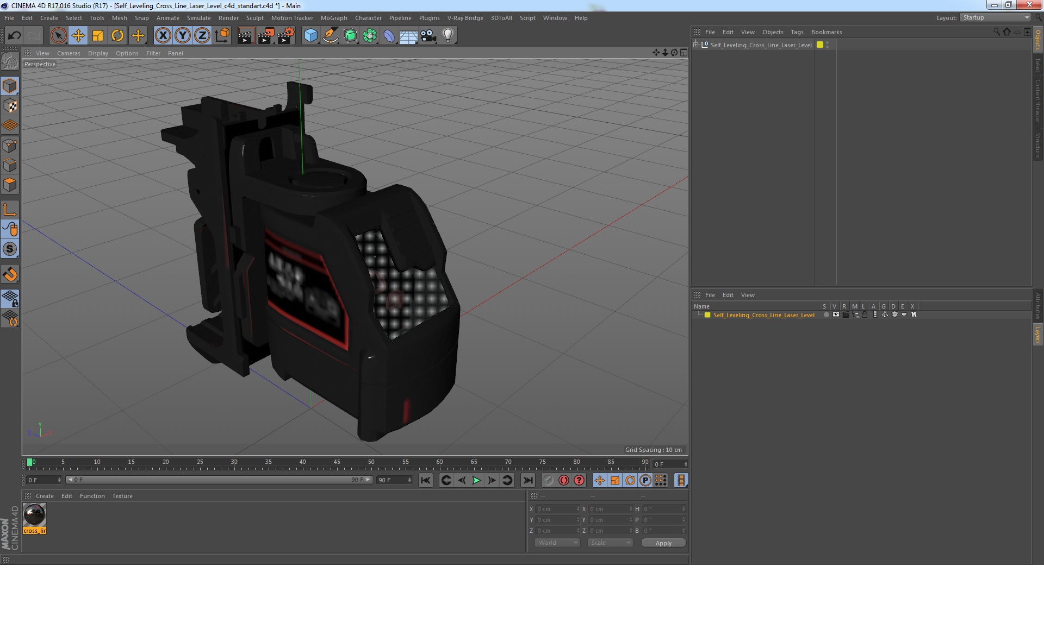Open the Layout Startup dropdown

point(996,17)
